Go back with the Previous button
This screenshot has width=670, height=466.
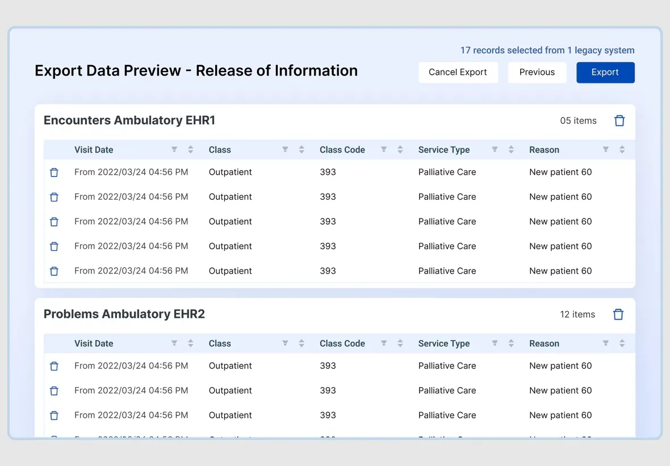537,73
